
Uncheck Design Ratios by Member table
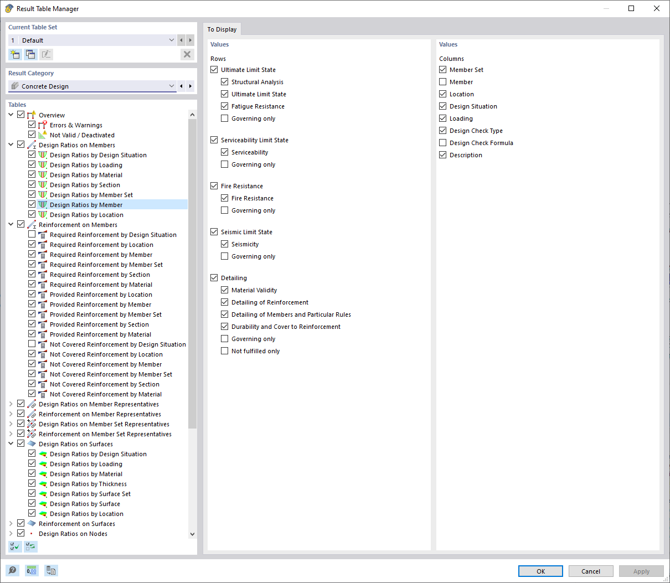coord(32,205)
